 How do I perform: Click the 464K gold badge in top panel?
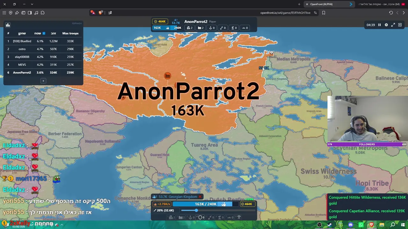pos(160,22)
